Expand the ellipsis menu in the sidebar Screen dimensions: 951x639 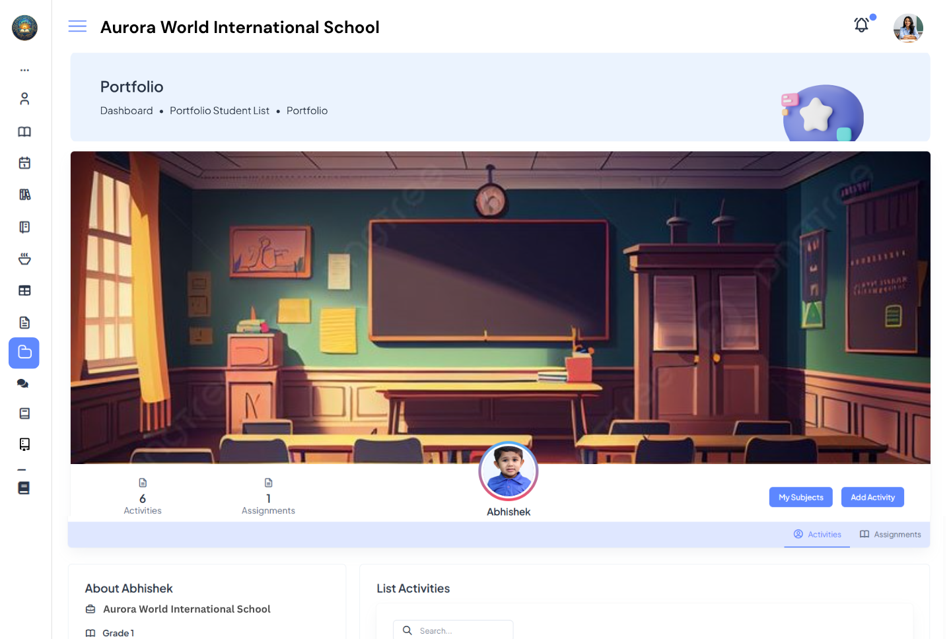[24, 69]
